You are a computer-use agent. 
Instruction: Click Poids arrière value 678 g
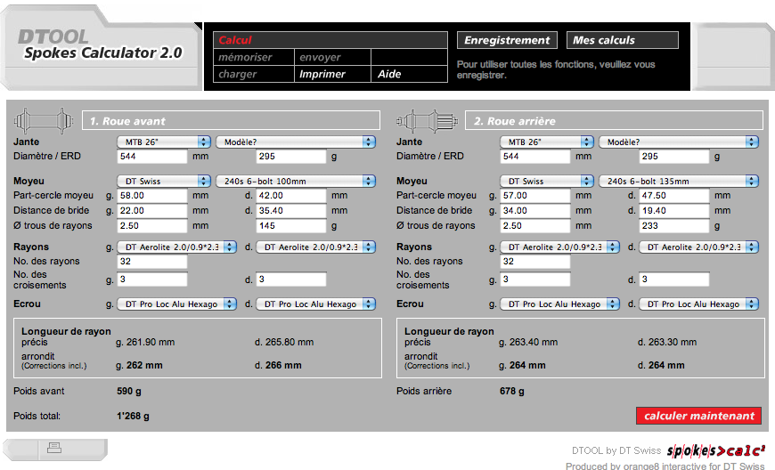(x=512, y=391)
